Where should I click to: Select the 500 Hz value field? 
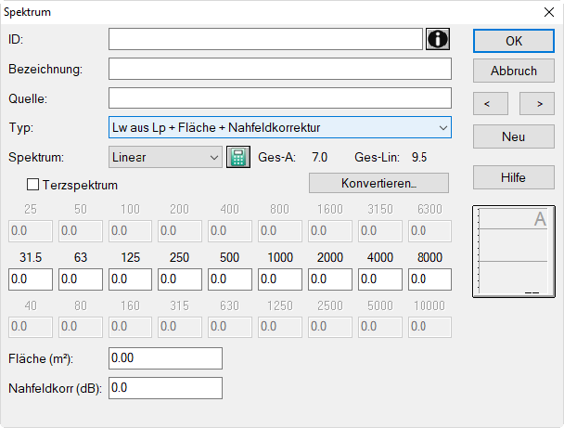[230, 279]
